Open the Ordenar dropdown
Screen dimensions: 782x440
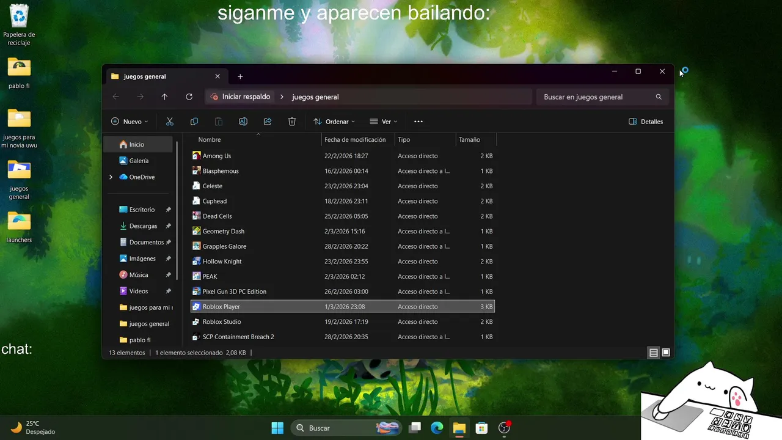[x=334, y=122]
